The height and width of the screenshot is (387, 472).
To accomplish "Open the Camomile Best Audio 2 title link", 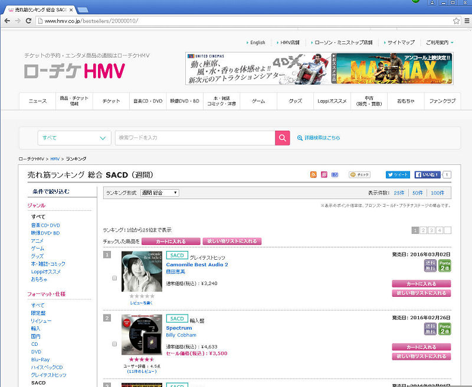I will click(197, 264).
